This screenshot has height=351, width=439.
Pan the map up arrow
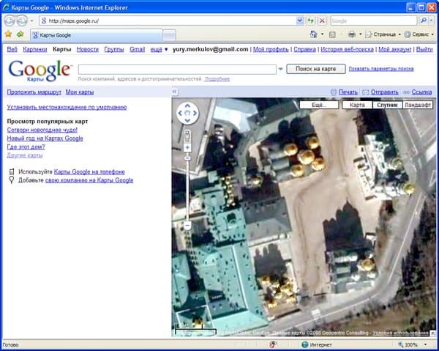187,106
